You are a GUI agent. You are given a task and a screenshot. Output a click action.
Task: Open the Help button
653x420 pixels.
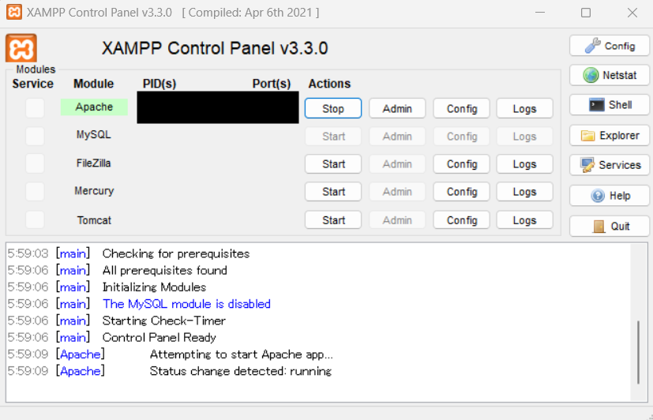coord(609,196)
